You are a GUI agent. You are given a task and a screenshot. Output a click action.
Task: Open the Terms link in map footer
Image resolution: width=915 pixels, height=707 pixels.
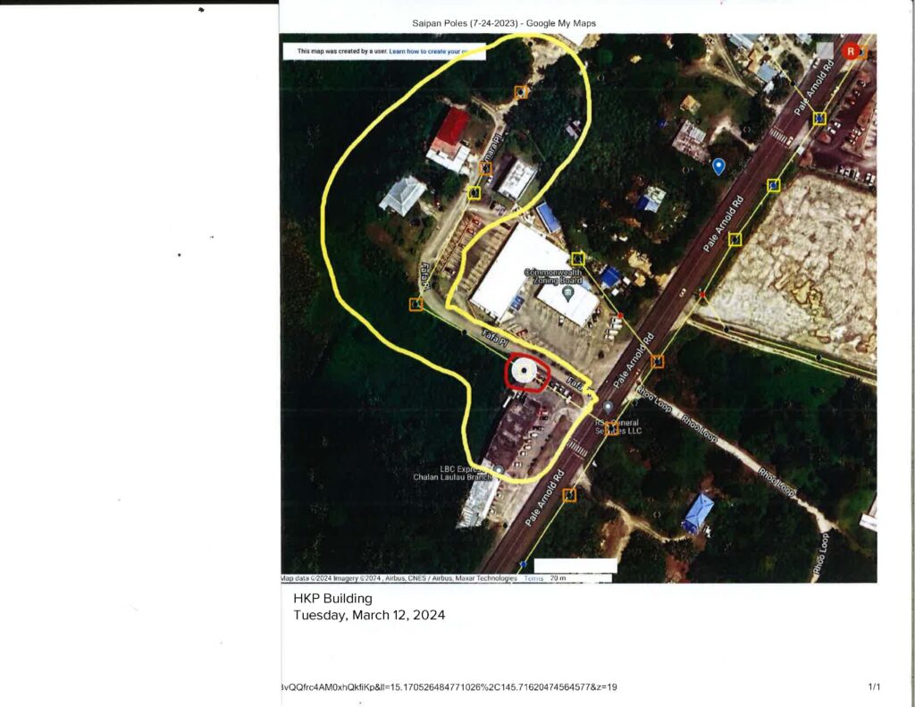[x=533, y=578]
